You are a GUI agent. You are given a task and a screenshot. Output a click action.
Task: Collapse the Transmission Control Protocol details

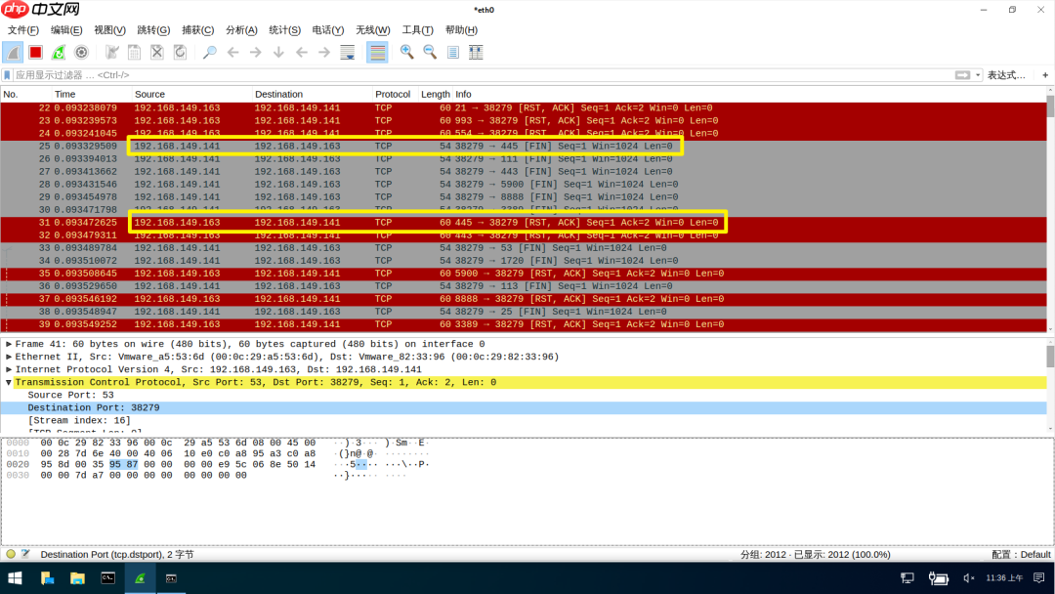[x=8, y=381]
